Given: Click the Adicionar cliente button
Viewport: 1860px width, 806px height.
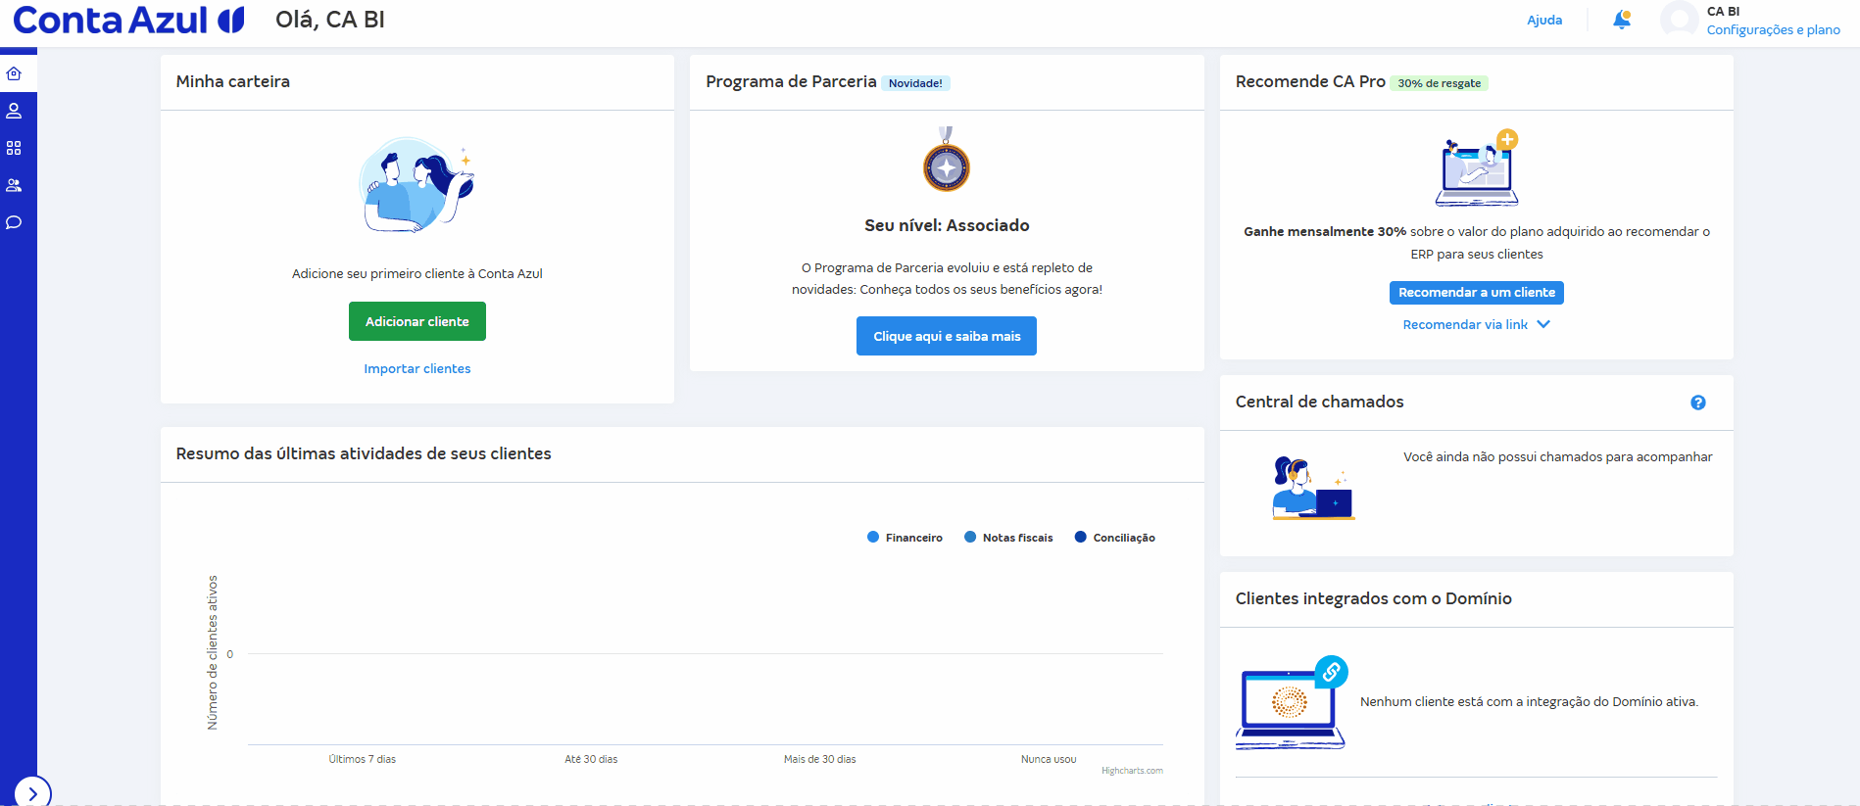Looking at the screenshot, I should (417, 321).
